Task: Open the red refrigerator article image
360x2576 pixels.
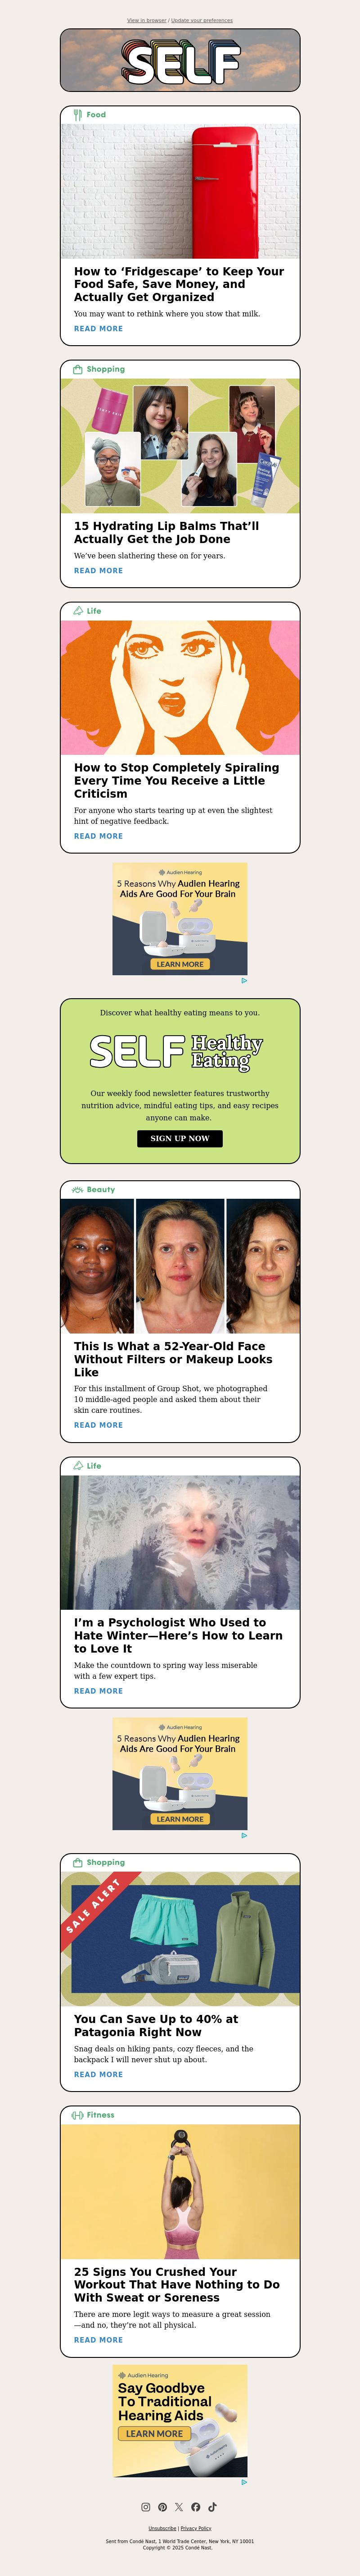Action: coord(180,191)
